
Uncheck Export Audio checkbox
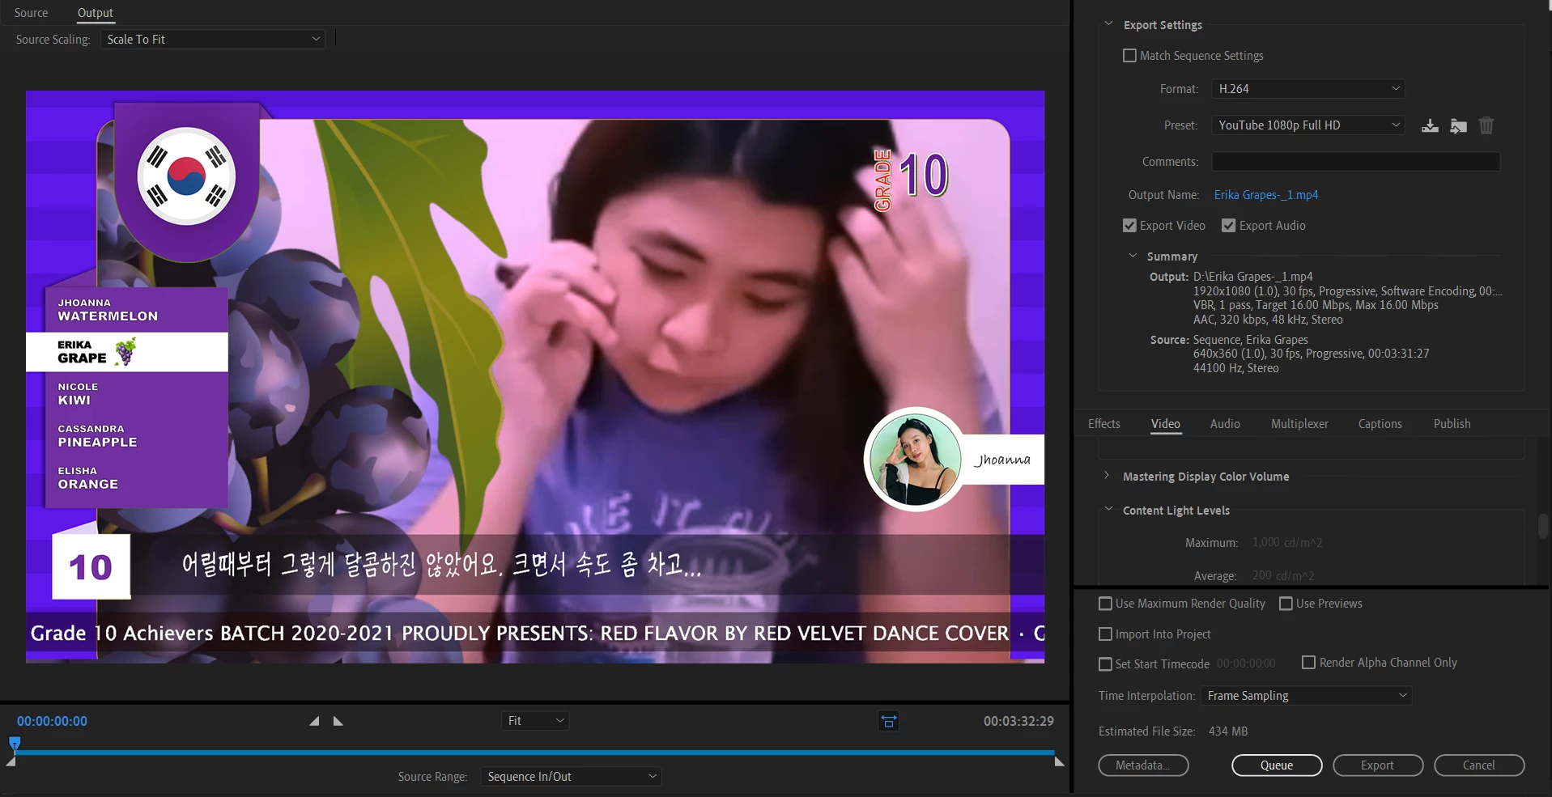point(1228,226)
